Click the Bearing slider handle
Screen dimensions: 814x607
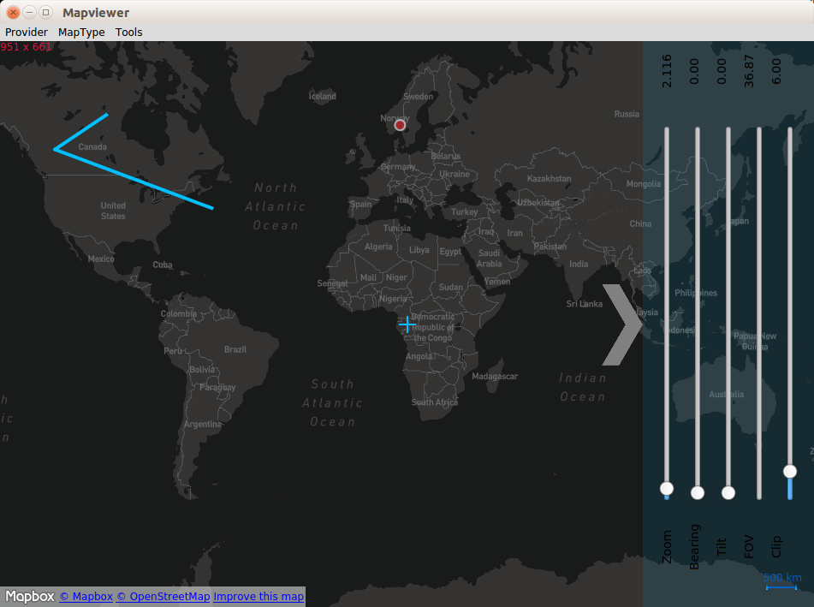(698, 493)
